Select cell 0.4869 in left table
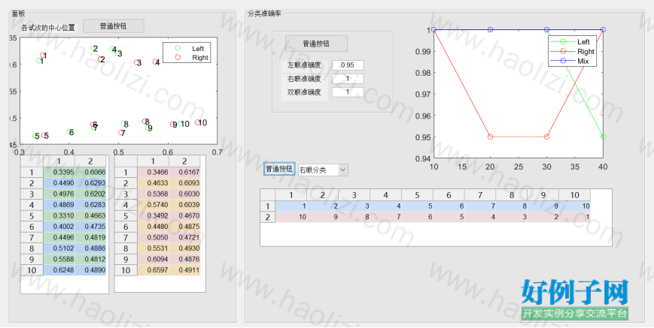The height and width of the screenshot is (328, 654). click(59, 205)
